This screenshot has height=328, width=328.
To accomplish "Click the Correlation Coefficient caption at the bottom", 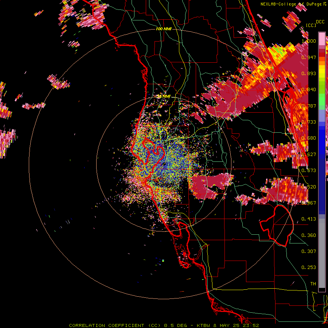I will 164,325.
